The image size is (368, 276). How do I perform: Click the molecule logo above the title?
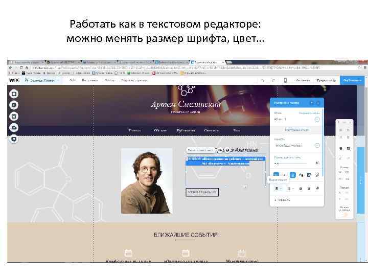[x=186, y=90]
